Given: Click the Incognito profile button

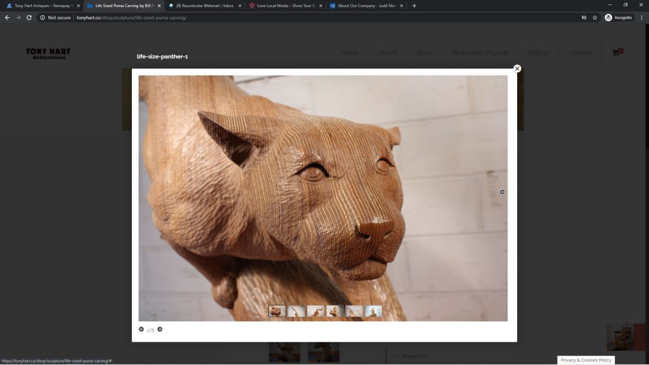Looking at the screenshot, I should 619,18.
